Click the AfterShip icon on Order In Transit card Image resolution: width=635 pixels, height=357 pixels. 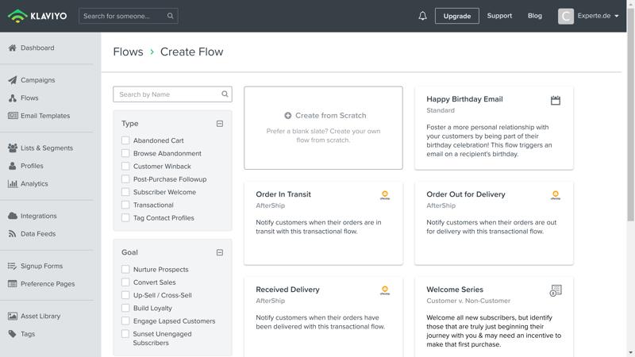click(x=385, y=195)
